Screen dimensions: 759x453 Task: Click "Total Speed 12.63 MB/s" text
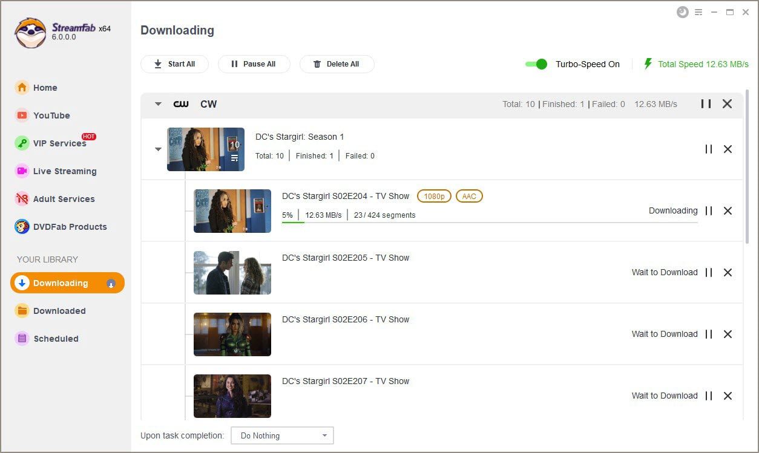(x=703, y=64)
